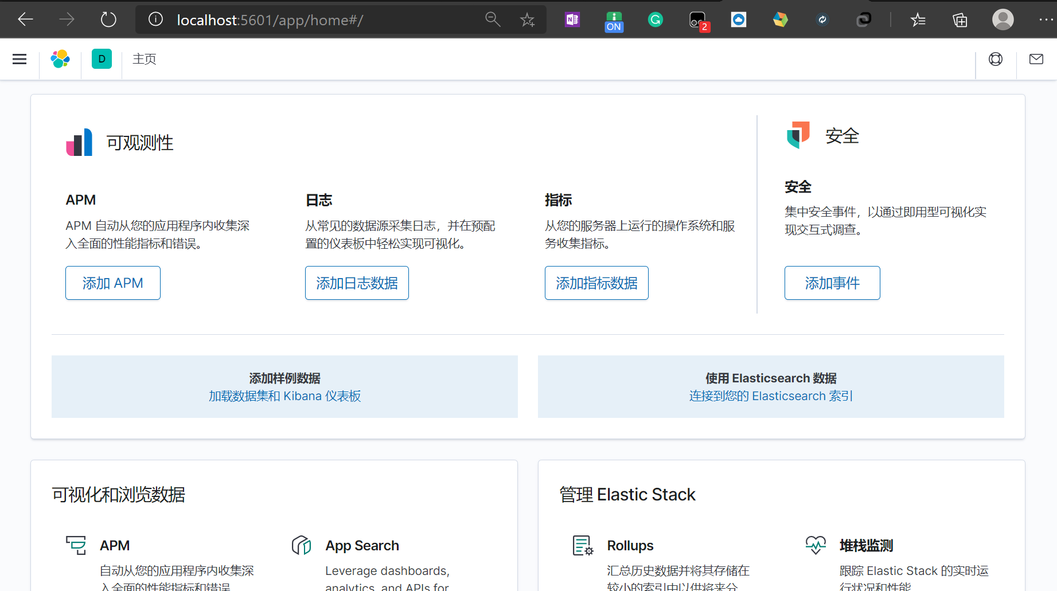Click the APM icon under visualize section
The image size is (1057, 591).
76,545
